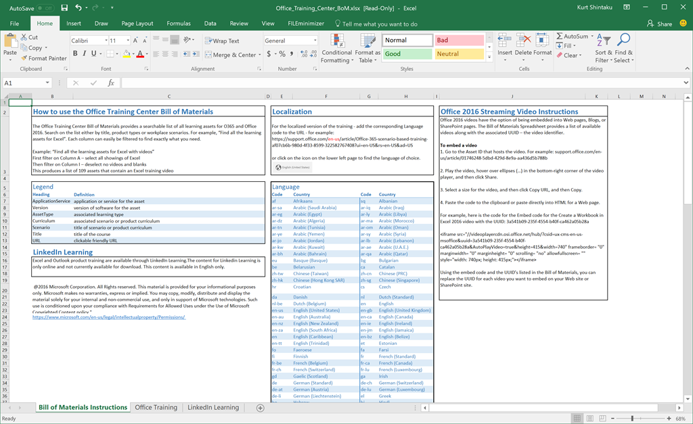693x424 pixels.
Task: Open the Page Layout ribbon tab
Action: click(137, 24)
